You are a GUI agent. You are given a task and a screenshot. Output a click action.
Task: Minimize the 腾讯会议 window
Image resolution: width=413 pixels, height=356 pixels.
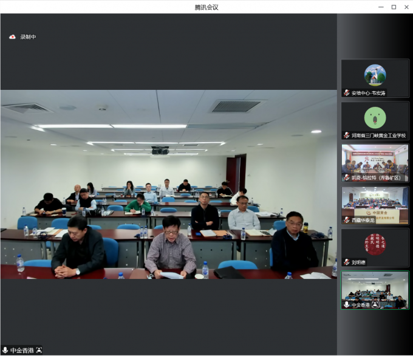(x=381, y=7)
